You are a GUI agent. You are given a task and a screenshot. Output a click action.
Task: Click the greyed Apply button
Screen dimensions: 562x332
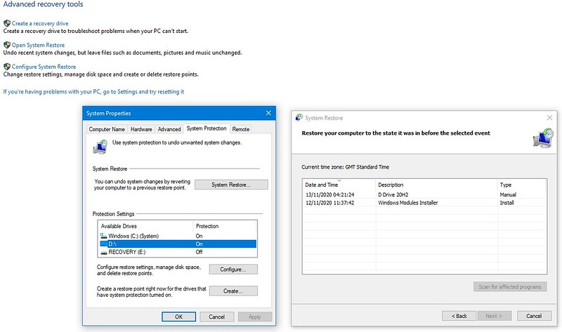(x=255, y=317)
